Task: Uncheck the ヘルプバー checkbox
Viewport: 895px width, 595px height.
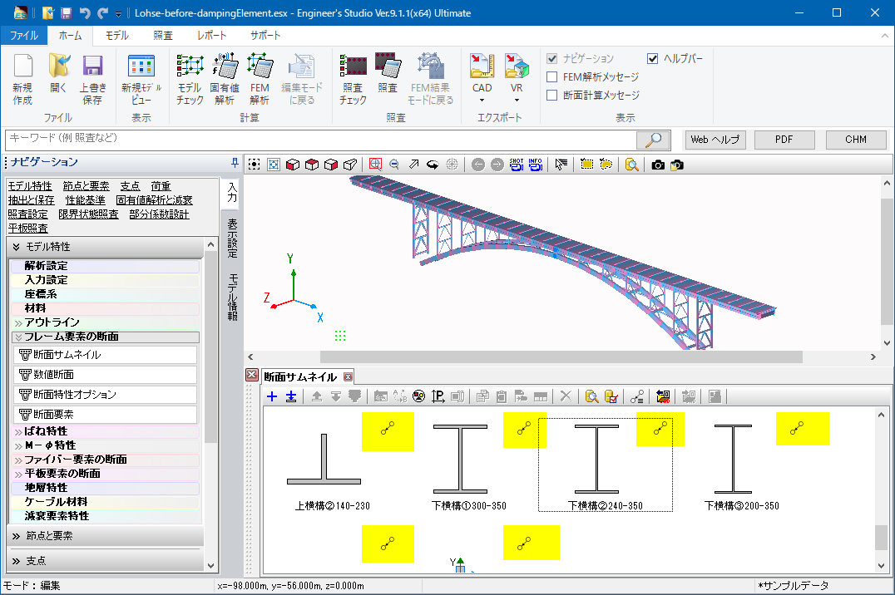Action: pyautogui.click(x=653, y=58)
